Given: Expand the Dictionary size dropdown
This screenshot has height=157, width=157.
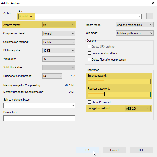Looking at the screenshot, I should 59,50.
